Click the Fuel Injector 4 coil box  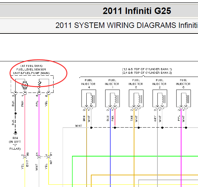89,98
